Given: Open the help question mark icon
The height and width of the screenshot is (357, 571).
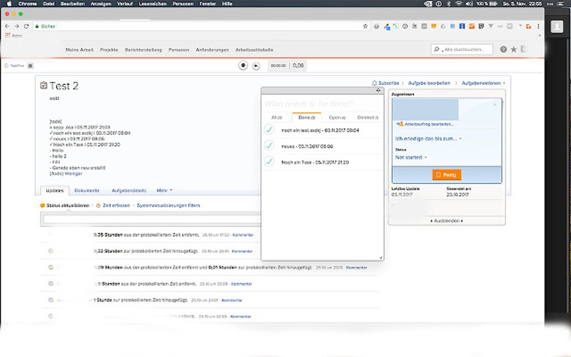Looking at the screenshot, I should click(x=503, y=49).
